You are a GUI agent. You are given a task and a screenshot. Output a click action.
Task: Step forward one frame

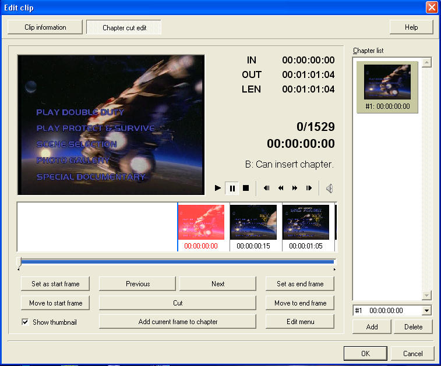pos(309,188)
